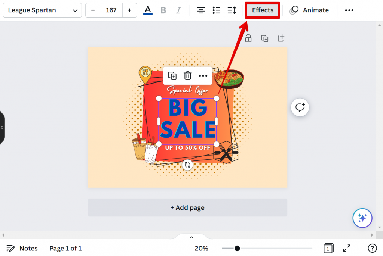Image resolution: width=383 pixels, height=256 pixels.
Task: Toggle italic formatting
Action: click(x=178, y=10)
